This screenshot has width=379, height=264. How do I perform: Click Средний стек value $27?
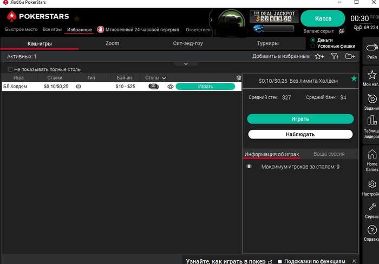point(286,97)
